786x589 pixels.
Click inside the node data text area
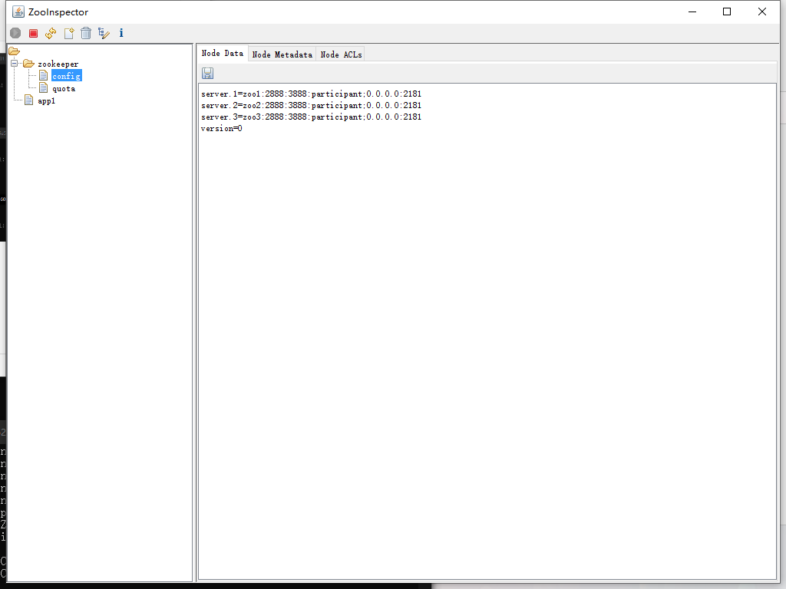[487, 345]
